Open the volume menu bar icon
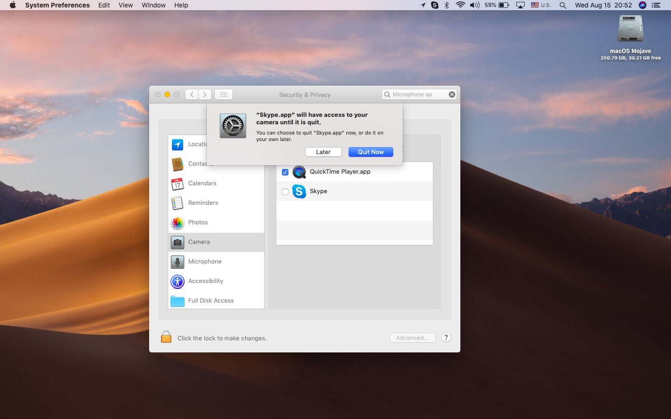This screenshot has height=419, width=671. [475, 5]
